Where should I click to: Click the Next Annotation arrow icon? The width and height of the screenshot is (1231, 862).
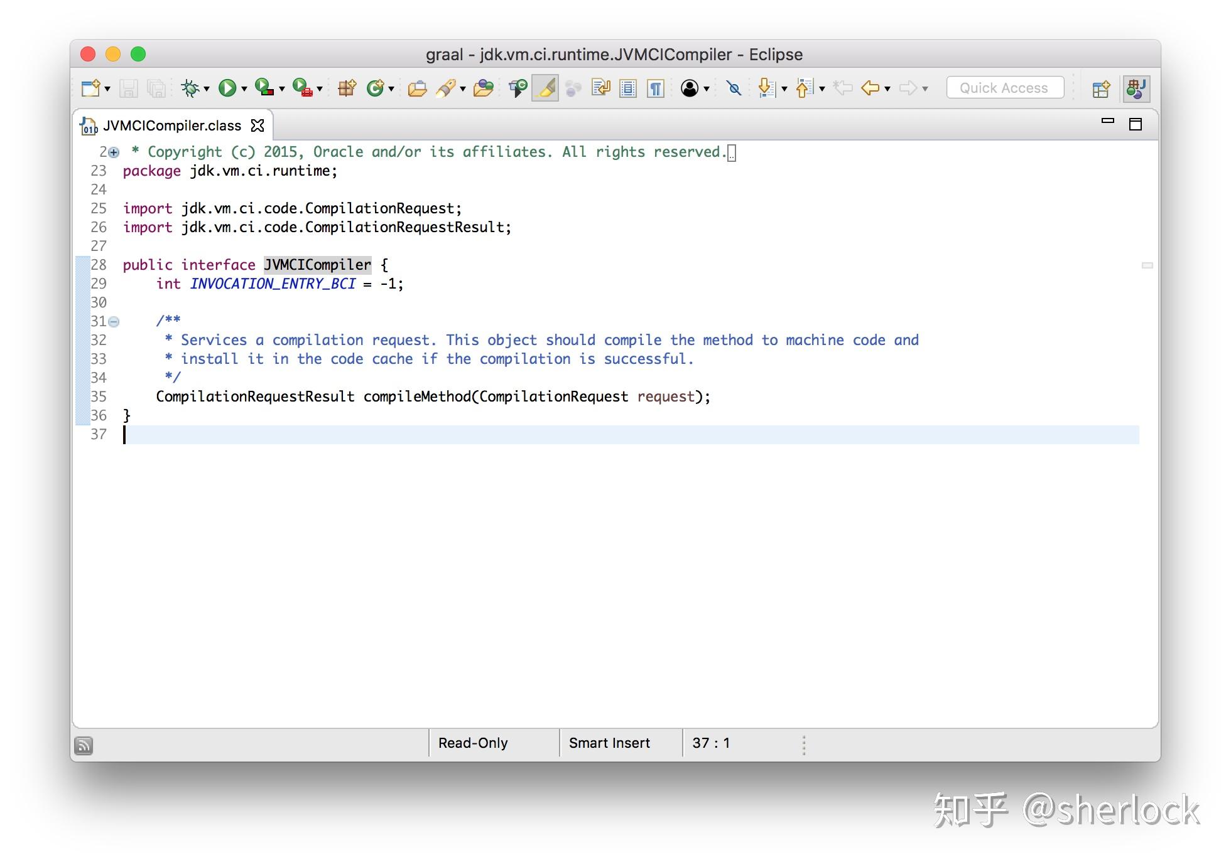pyautogui.click(x=766, y=88)
